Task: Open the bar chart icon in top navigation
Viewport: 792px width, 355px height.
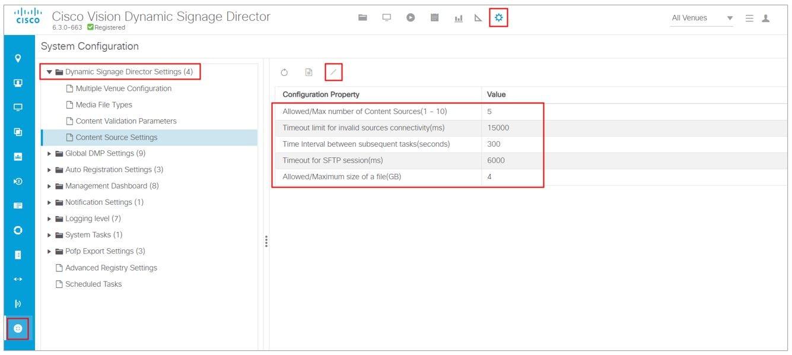Action: (459, 18)
